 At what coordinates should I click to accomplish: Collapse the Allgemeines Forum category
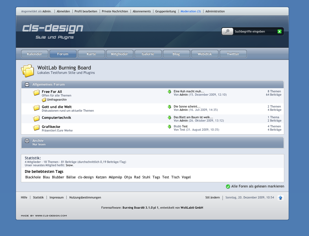point(27,85)
